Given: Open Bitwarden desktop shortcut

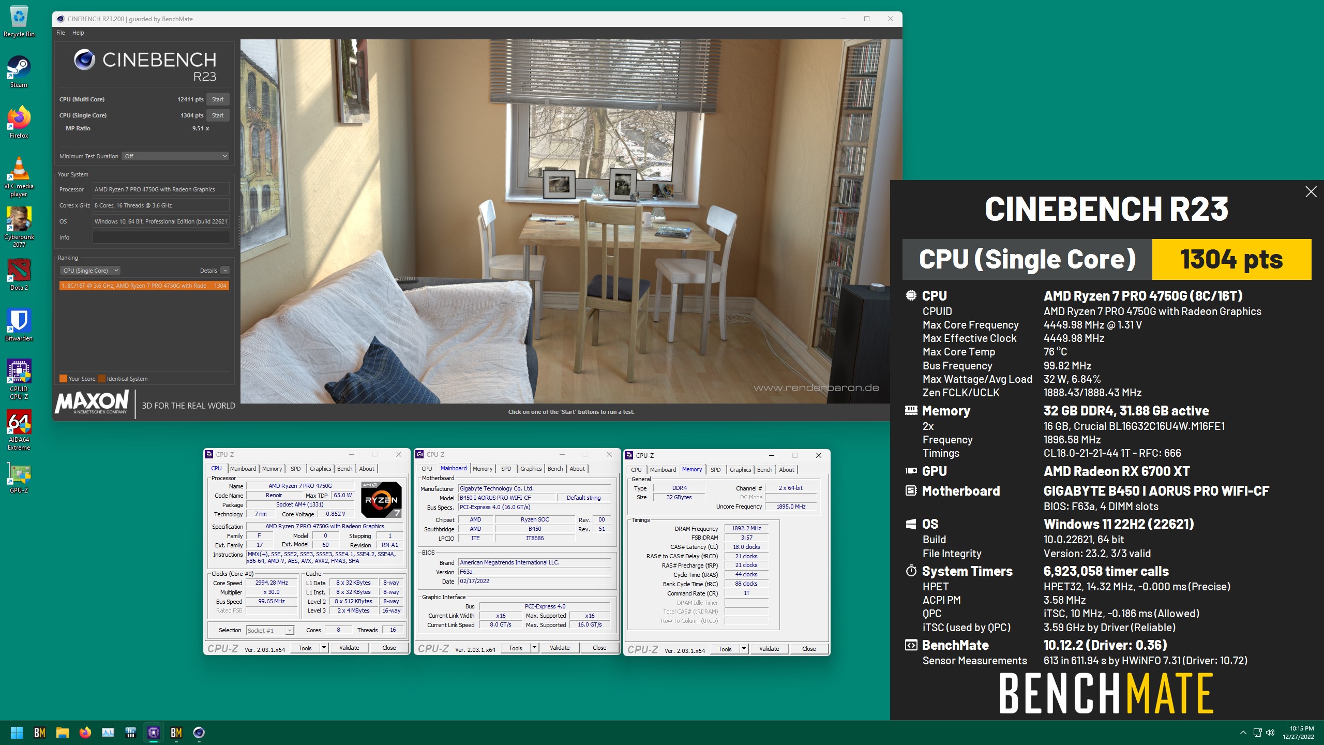Looking at the screenshot, I should pyautogui.click(x=19, y=325).
